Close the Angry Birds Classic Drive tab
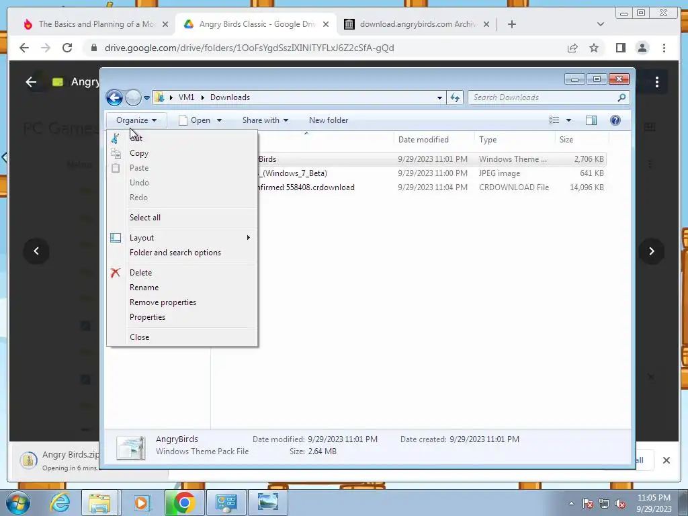The width and height of the screenshot is (688, 516). click(326, 24)
